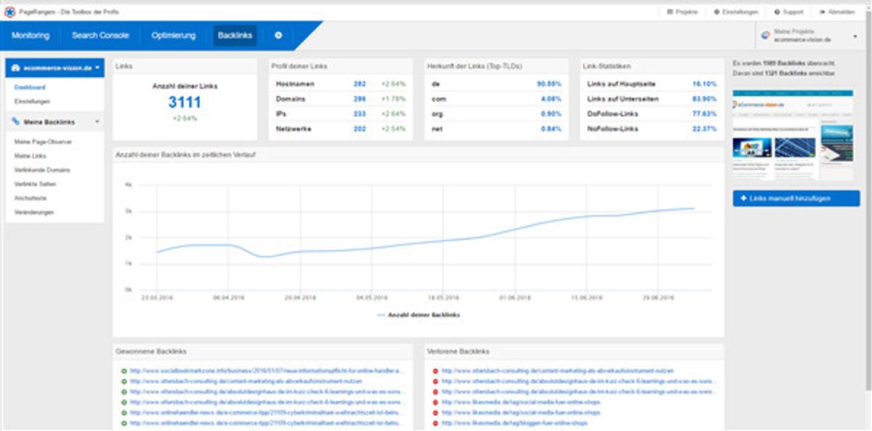Open Projekte in the top bar
Image resolution: width=872 pixels, height=431 pixels.
pos(682,12)
